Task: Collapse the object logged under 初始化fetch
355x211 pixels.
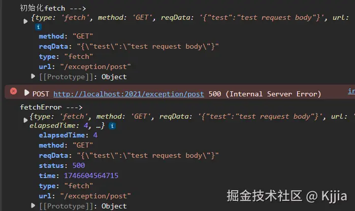Action: point(26,21)
